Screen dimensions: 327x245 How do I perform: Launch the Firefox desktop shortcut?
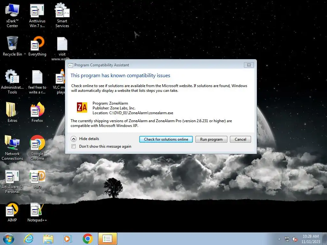click(x=37, y=112)
